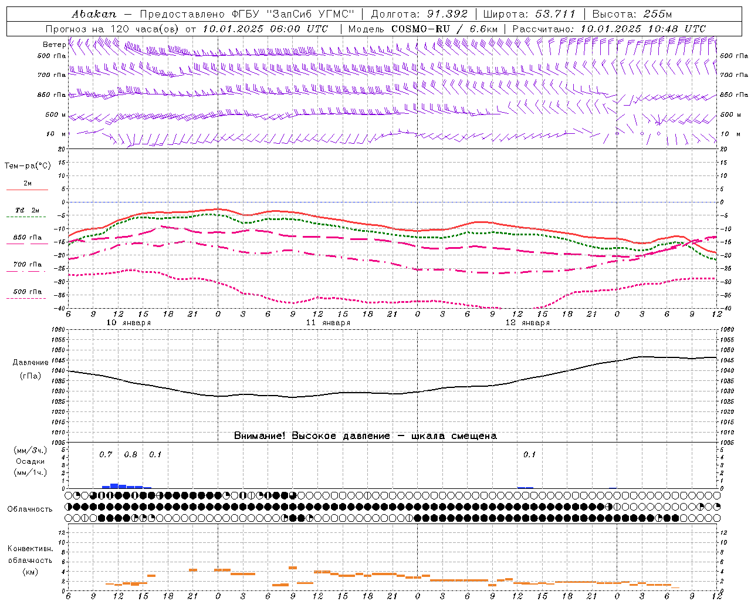751x601 pixels.
Task: Click the 'Высота: 255м' elevation field
Action: (632, 13)
